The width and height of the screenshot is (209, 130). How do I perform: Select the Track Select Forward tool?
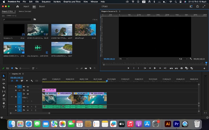coord(4,80)
